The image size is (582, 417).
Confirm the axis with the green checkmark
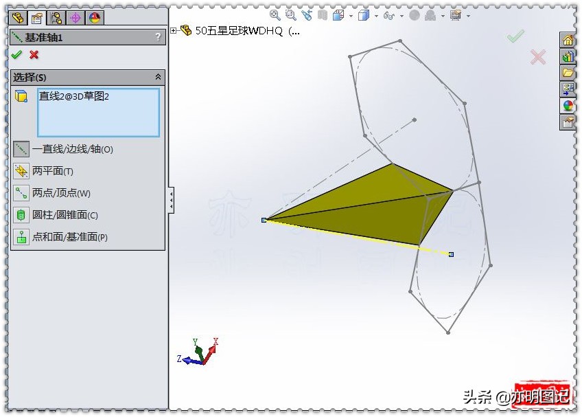pos(16,55)
